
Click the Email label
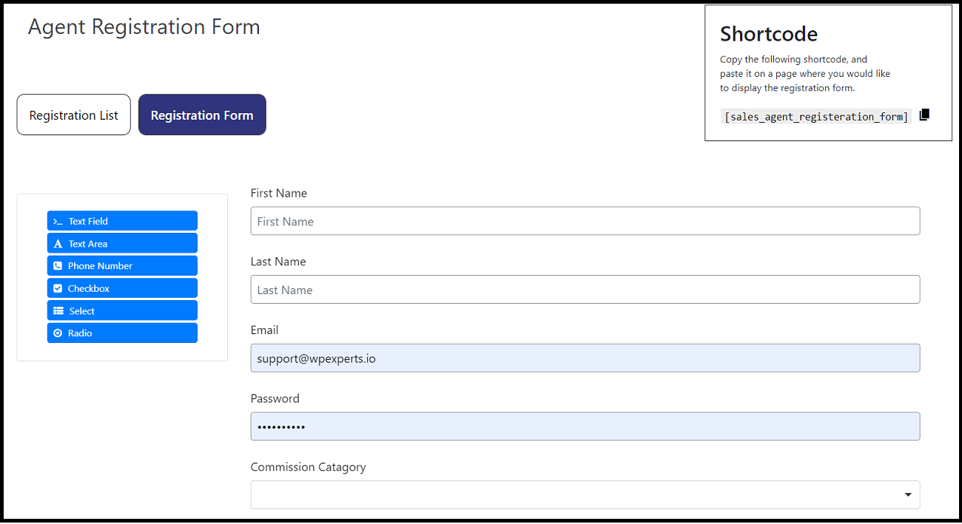point(265,330)
